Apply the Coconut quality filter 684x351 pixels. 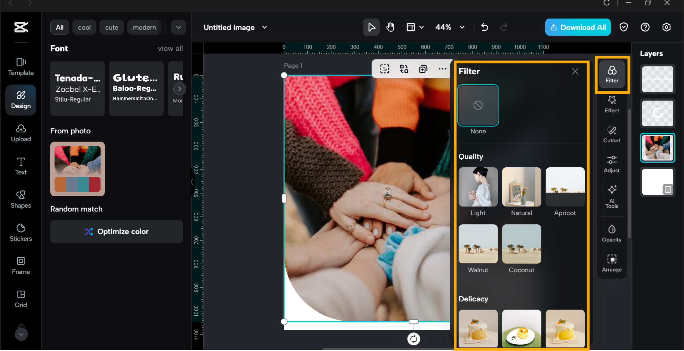click(x=522, y=244)
